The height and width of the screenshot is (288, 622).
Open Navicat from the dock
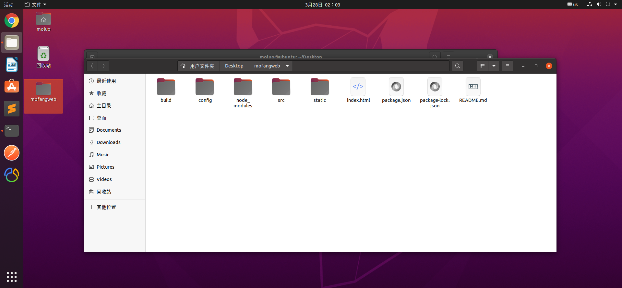pos(12,175)
